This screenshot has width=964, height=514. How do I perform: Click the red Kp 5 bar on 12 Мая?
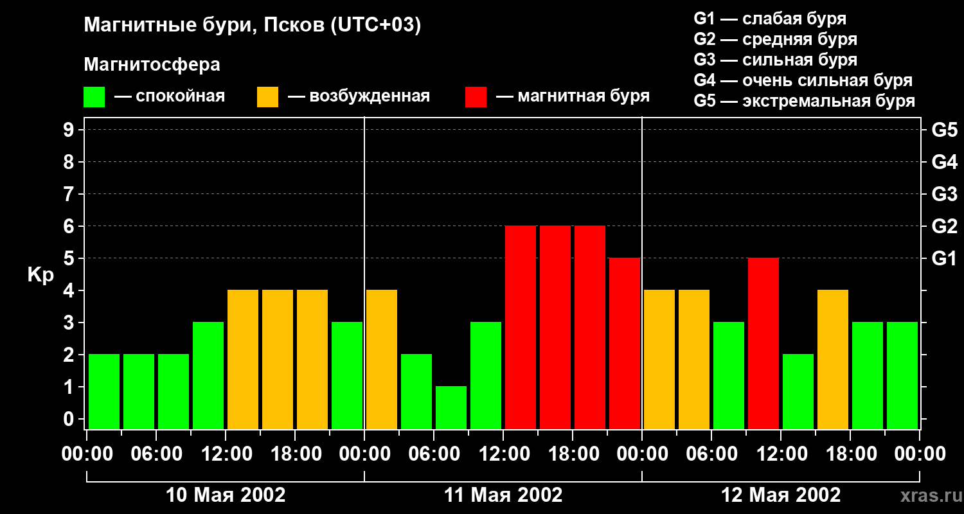click(x=763, y=343)
